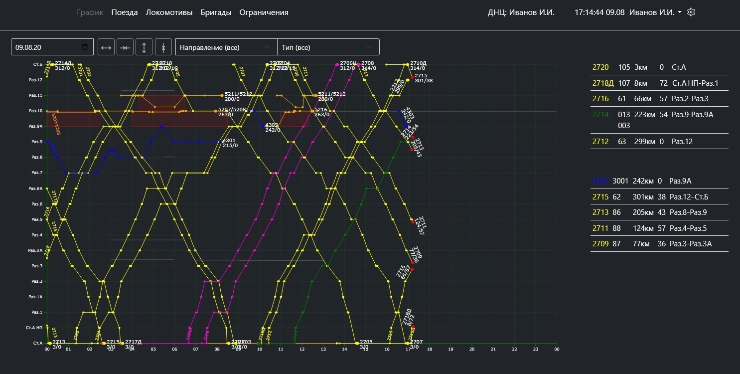The height and width of the screenshot is (374, 740).
Task: Expand the chart vertically with the double arrow
Action: click(x=144, y=47)
